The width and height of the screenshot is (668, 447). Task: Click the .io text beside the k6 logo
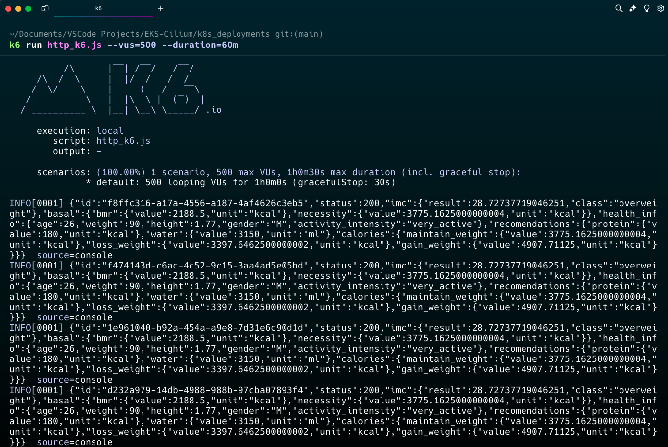click(214, 110)
